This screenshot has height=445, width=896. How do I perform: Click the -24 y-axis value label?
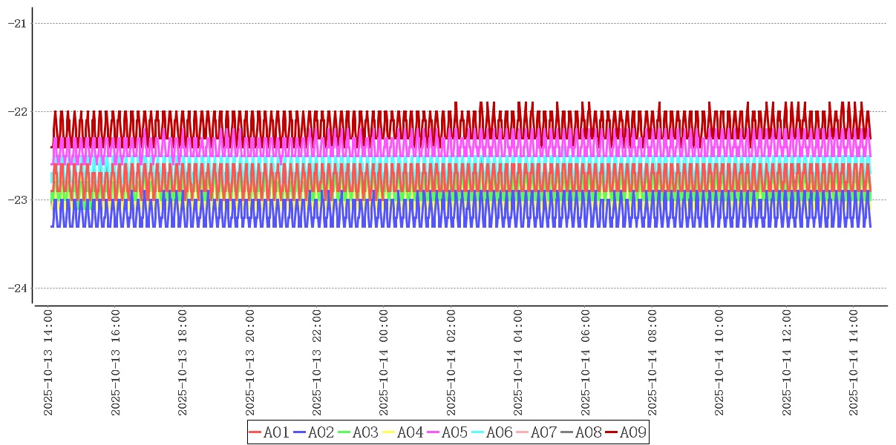17,288
